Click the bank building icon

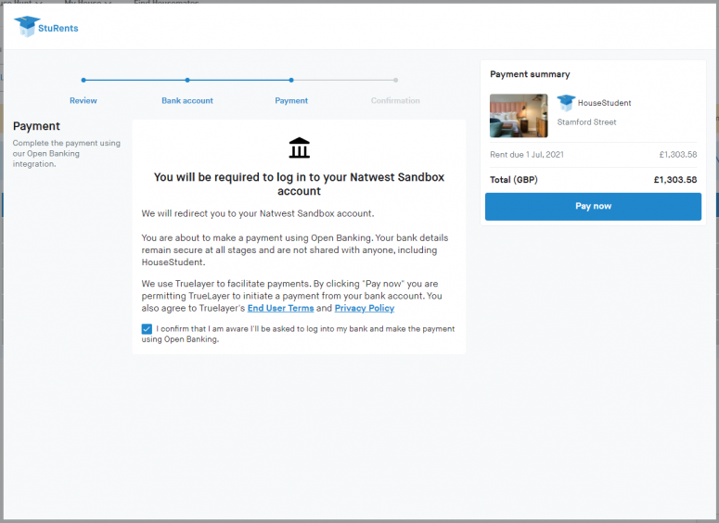(299, 147)
